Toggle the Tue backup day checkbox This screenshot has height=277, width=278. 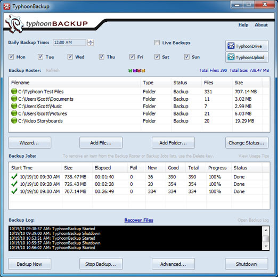pos(40,57)
